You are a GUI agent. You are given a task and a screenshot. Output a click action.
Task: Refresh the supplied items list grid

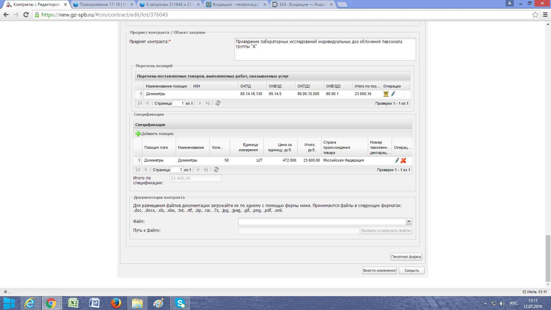pyautogui.click(x=218, y=103)
